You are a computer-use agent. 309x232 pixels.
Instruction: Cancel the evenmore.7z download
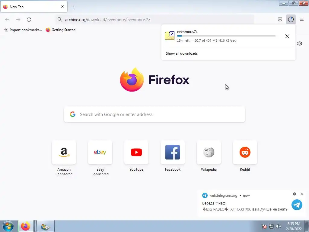click(287, 36)
